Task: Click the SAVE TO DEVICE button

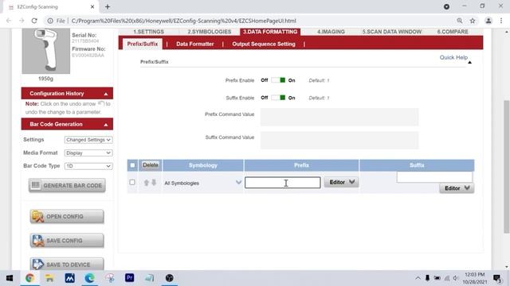Action: 67,265
